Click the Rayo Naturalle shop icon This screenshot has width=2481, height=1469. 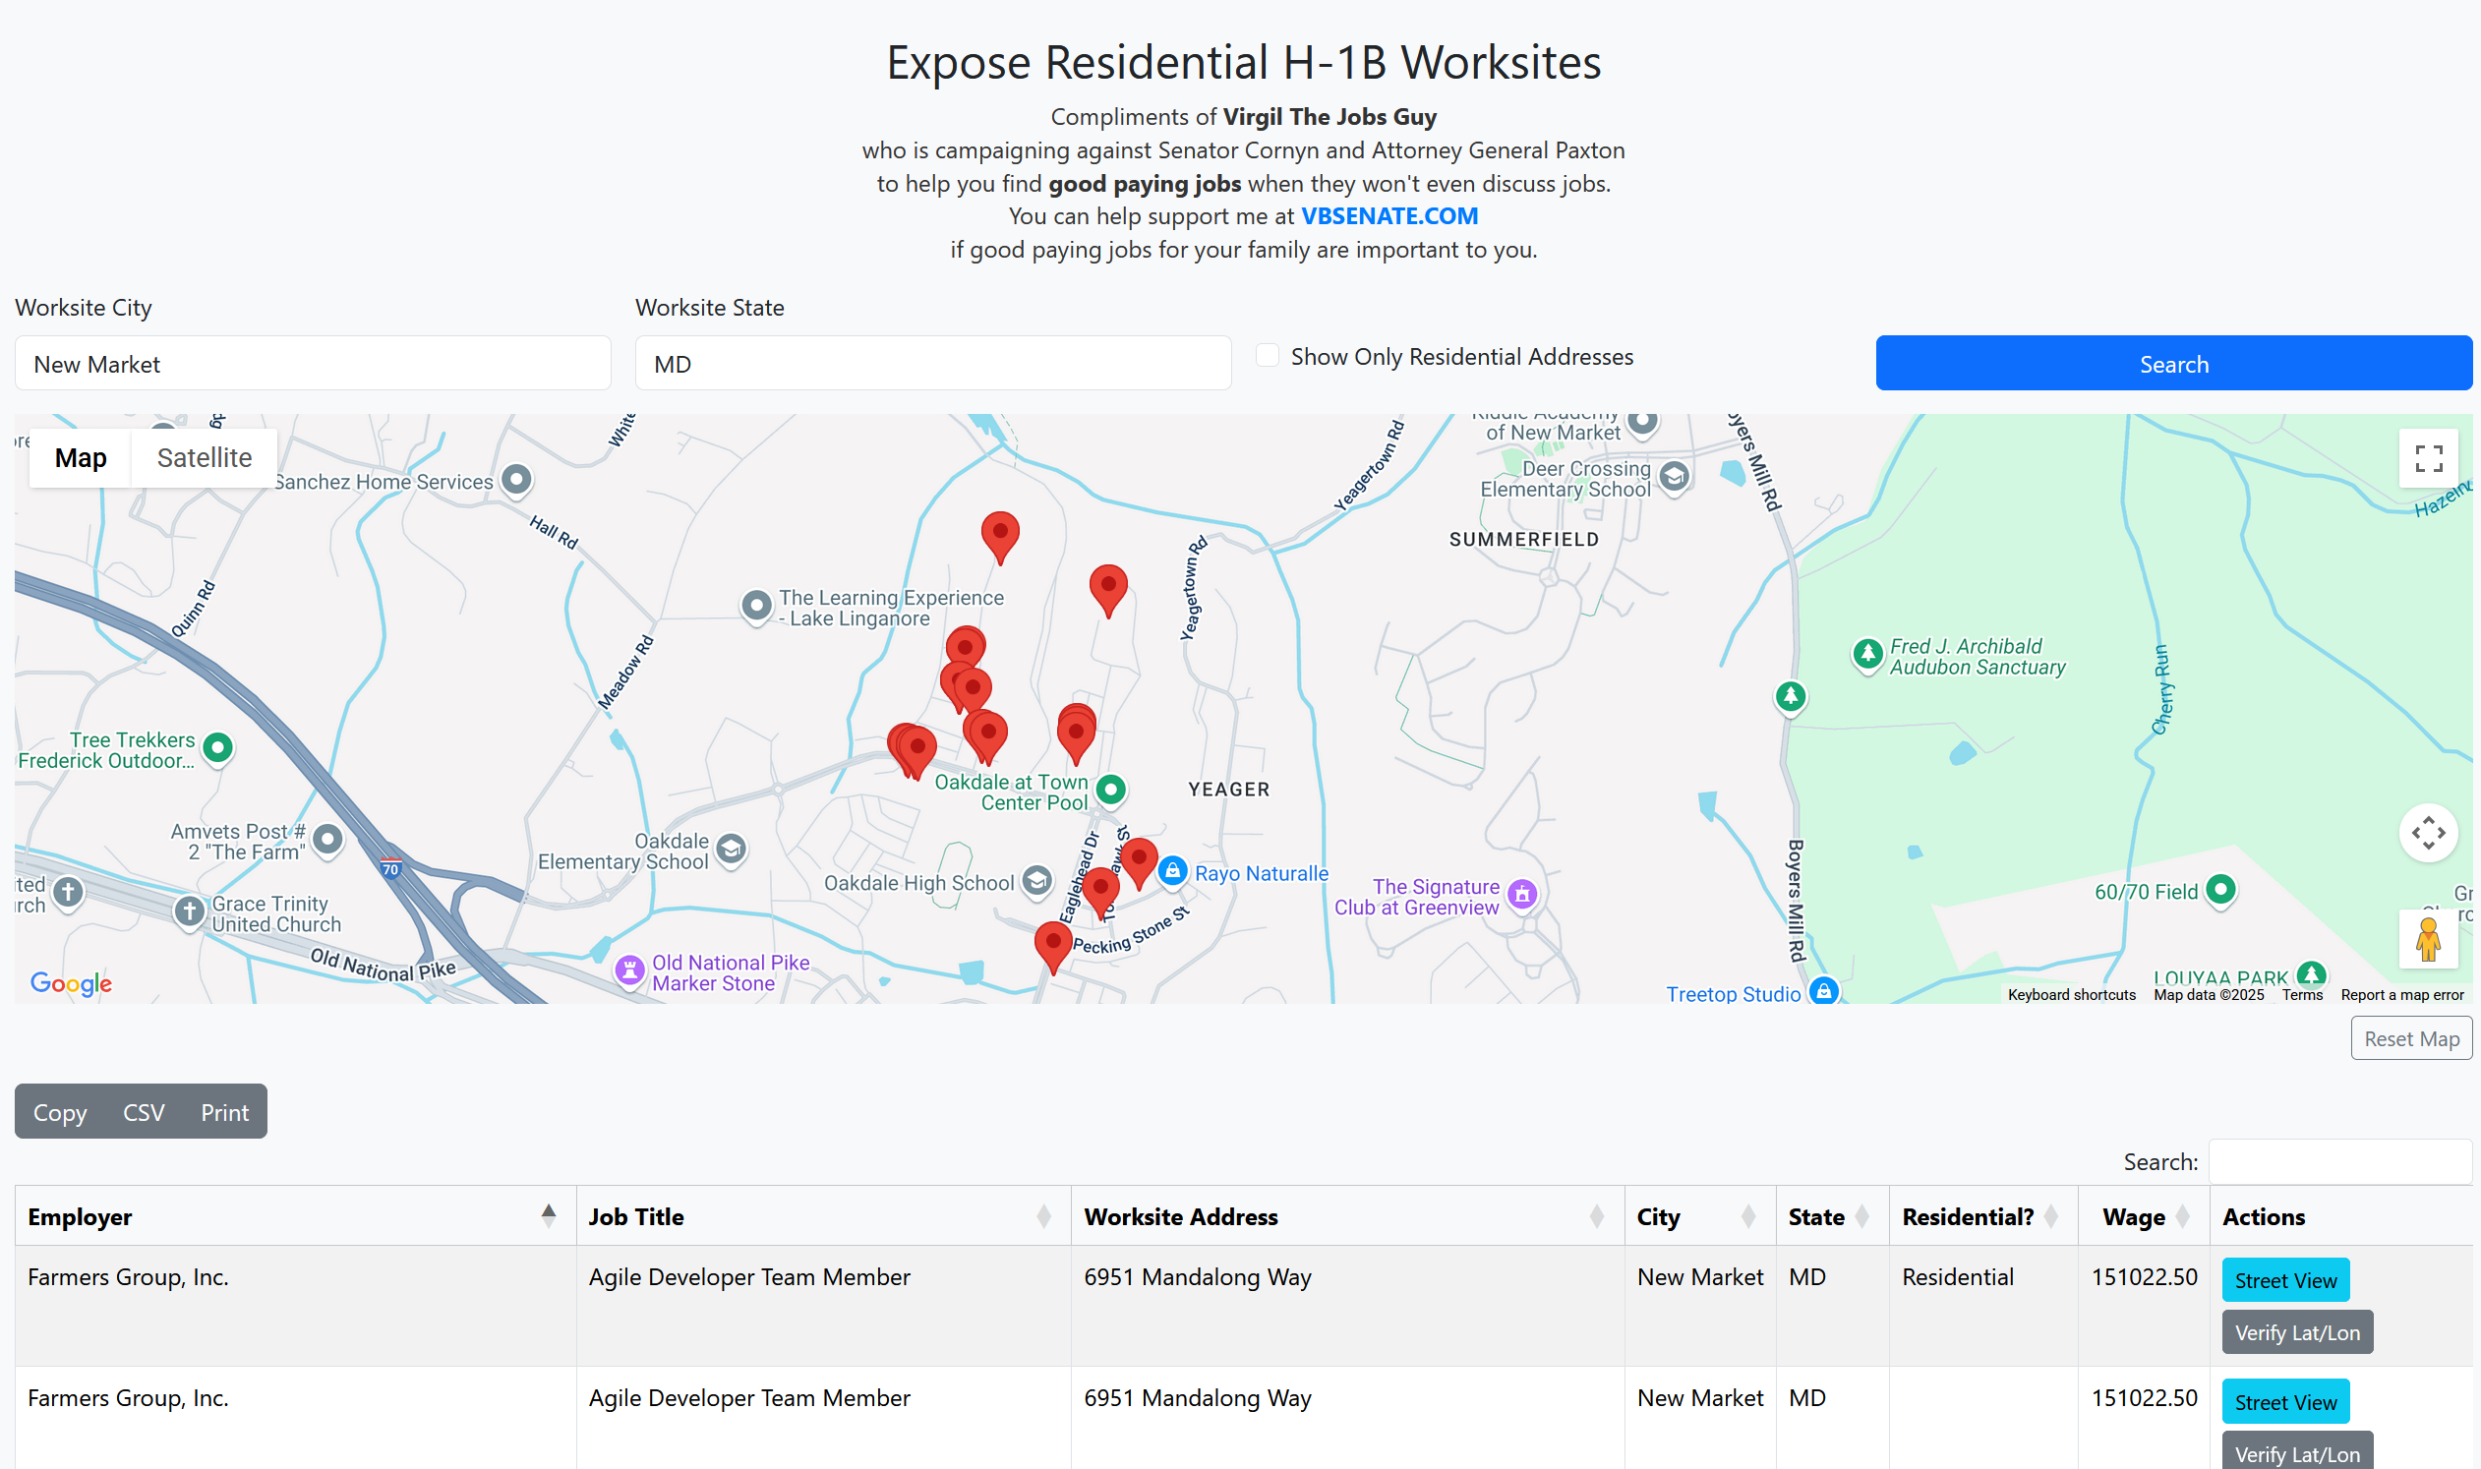pyautogui.click(x=1172, y=871)
